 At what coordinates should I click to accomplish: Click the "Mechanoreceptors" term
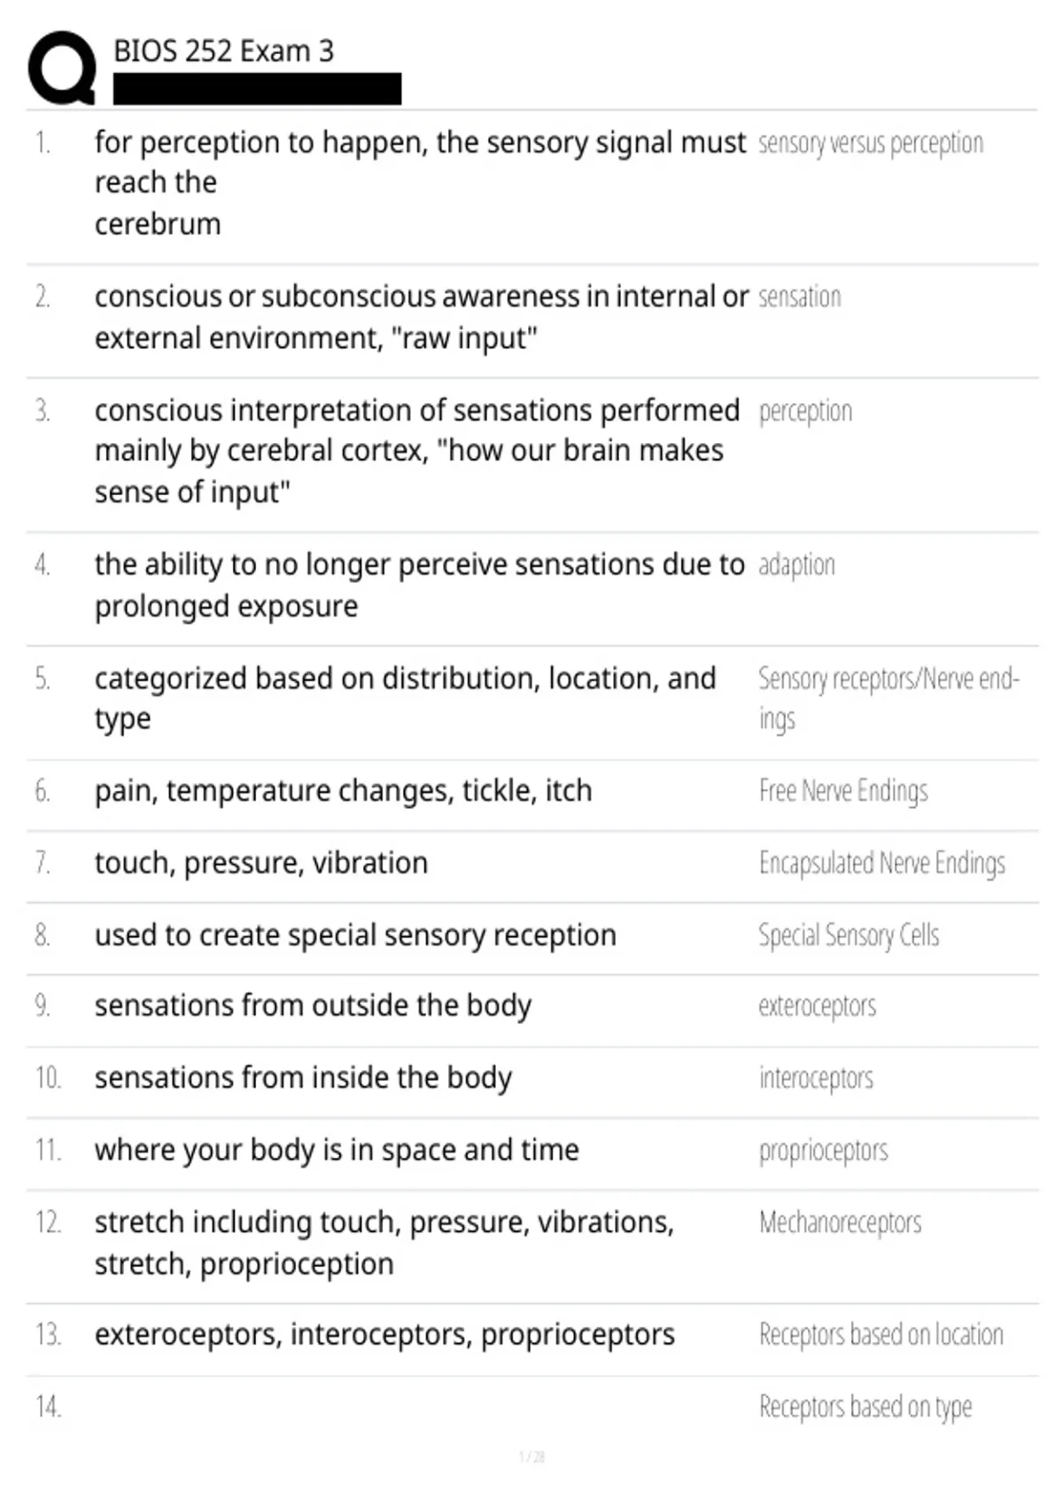coord(840,1223)
